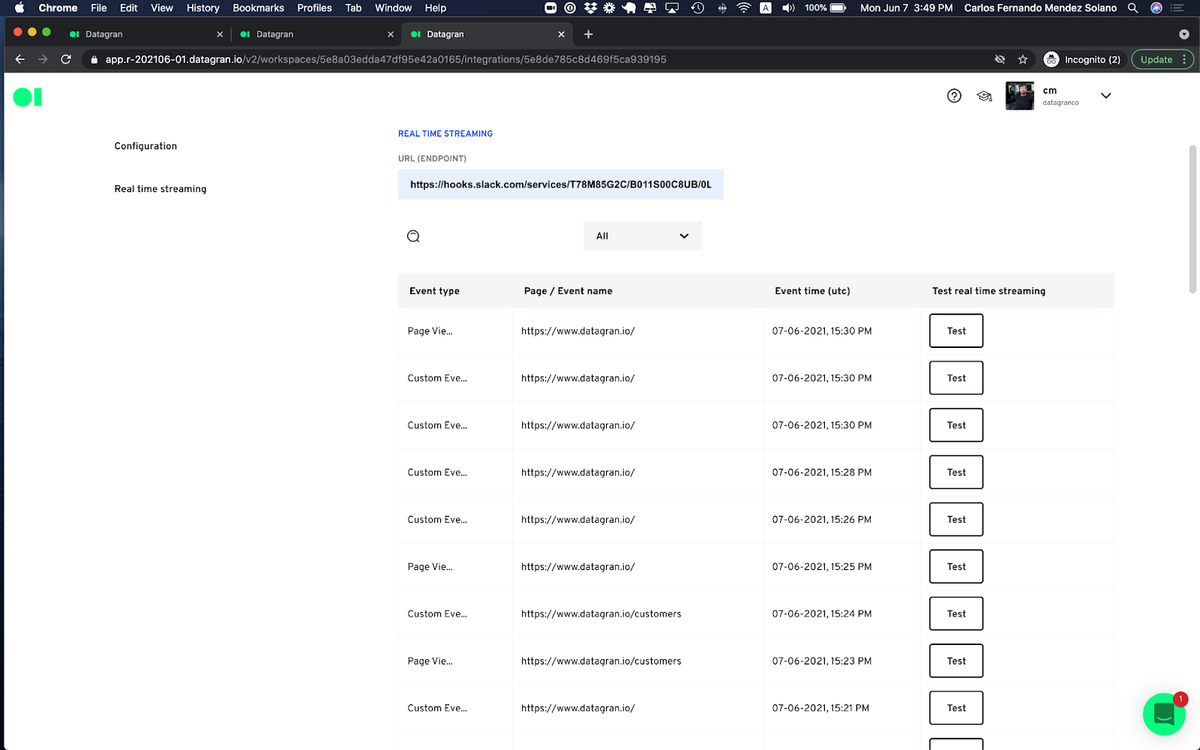Test the 15:21 PM Custom Event

click(956, 708)
